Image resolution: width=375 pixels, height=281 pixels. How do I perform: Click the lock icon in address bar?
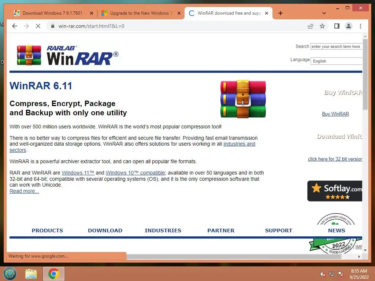coord(53,26)
